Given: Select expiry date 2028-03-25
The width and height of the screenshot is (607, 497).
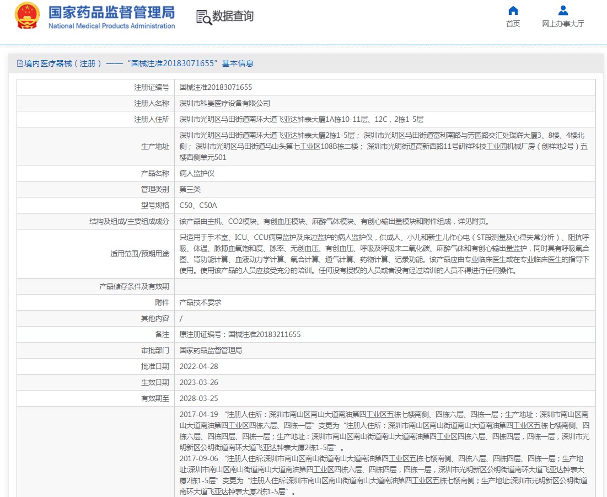Looking at the screenshot, I should click(x=198, y=398).
